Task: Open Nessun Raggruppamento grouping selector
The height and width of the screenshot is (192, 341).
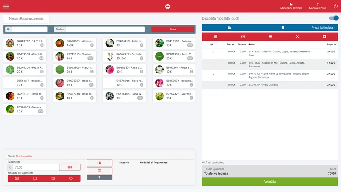Action: 26,19
